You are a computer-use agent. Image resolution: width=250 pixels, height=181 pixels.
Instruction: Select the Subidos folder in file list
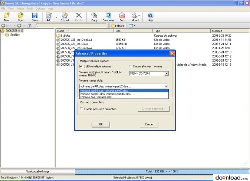tap(65, 36)
